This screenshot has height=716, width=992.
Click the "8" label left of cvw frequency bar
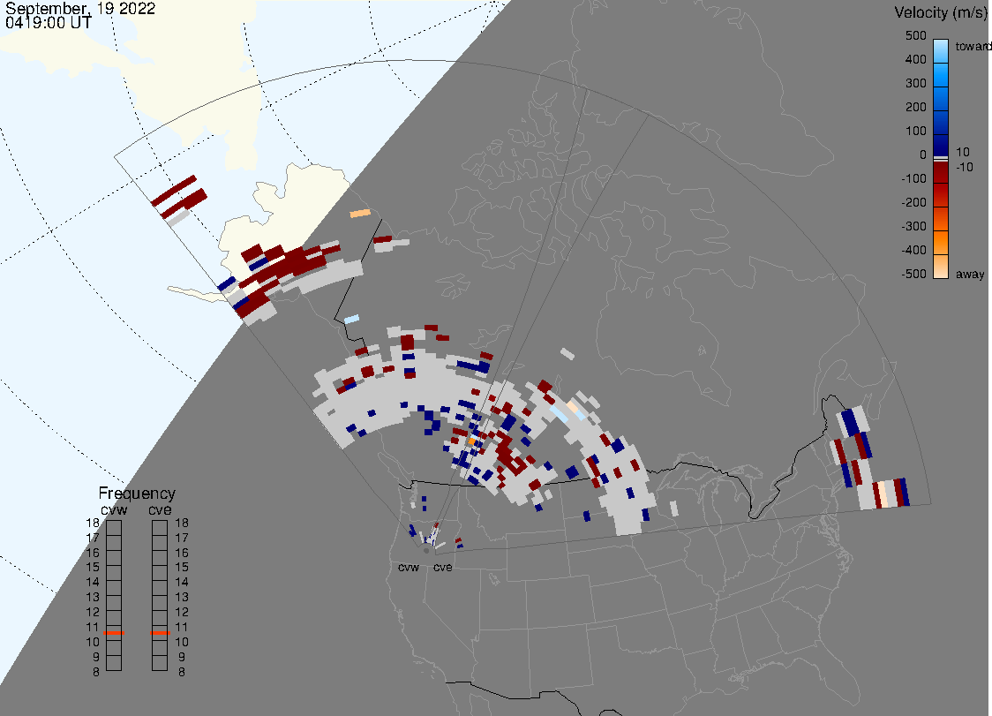pos(96,672)
